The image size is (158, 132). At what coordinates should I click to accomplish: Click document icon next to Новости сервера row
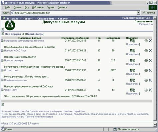tap(2, 60)
